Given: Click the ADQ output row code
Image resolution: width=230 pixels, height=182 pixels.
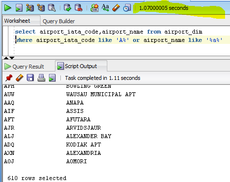Looking at the screenshot, I should pyautogui.click(x=9, y=145).
